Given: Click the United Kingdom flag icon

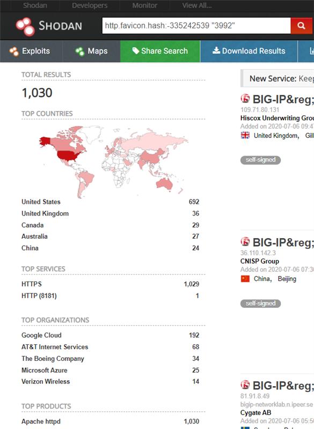Looking at the screenshot, I should click(x=245, y=135).
